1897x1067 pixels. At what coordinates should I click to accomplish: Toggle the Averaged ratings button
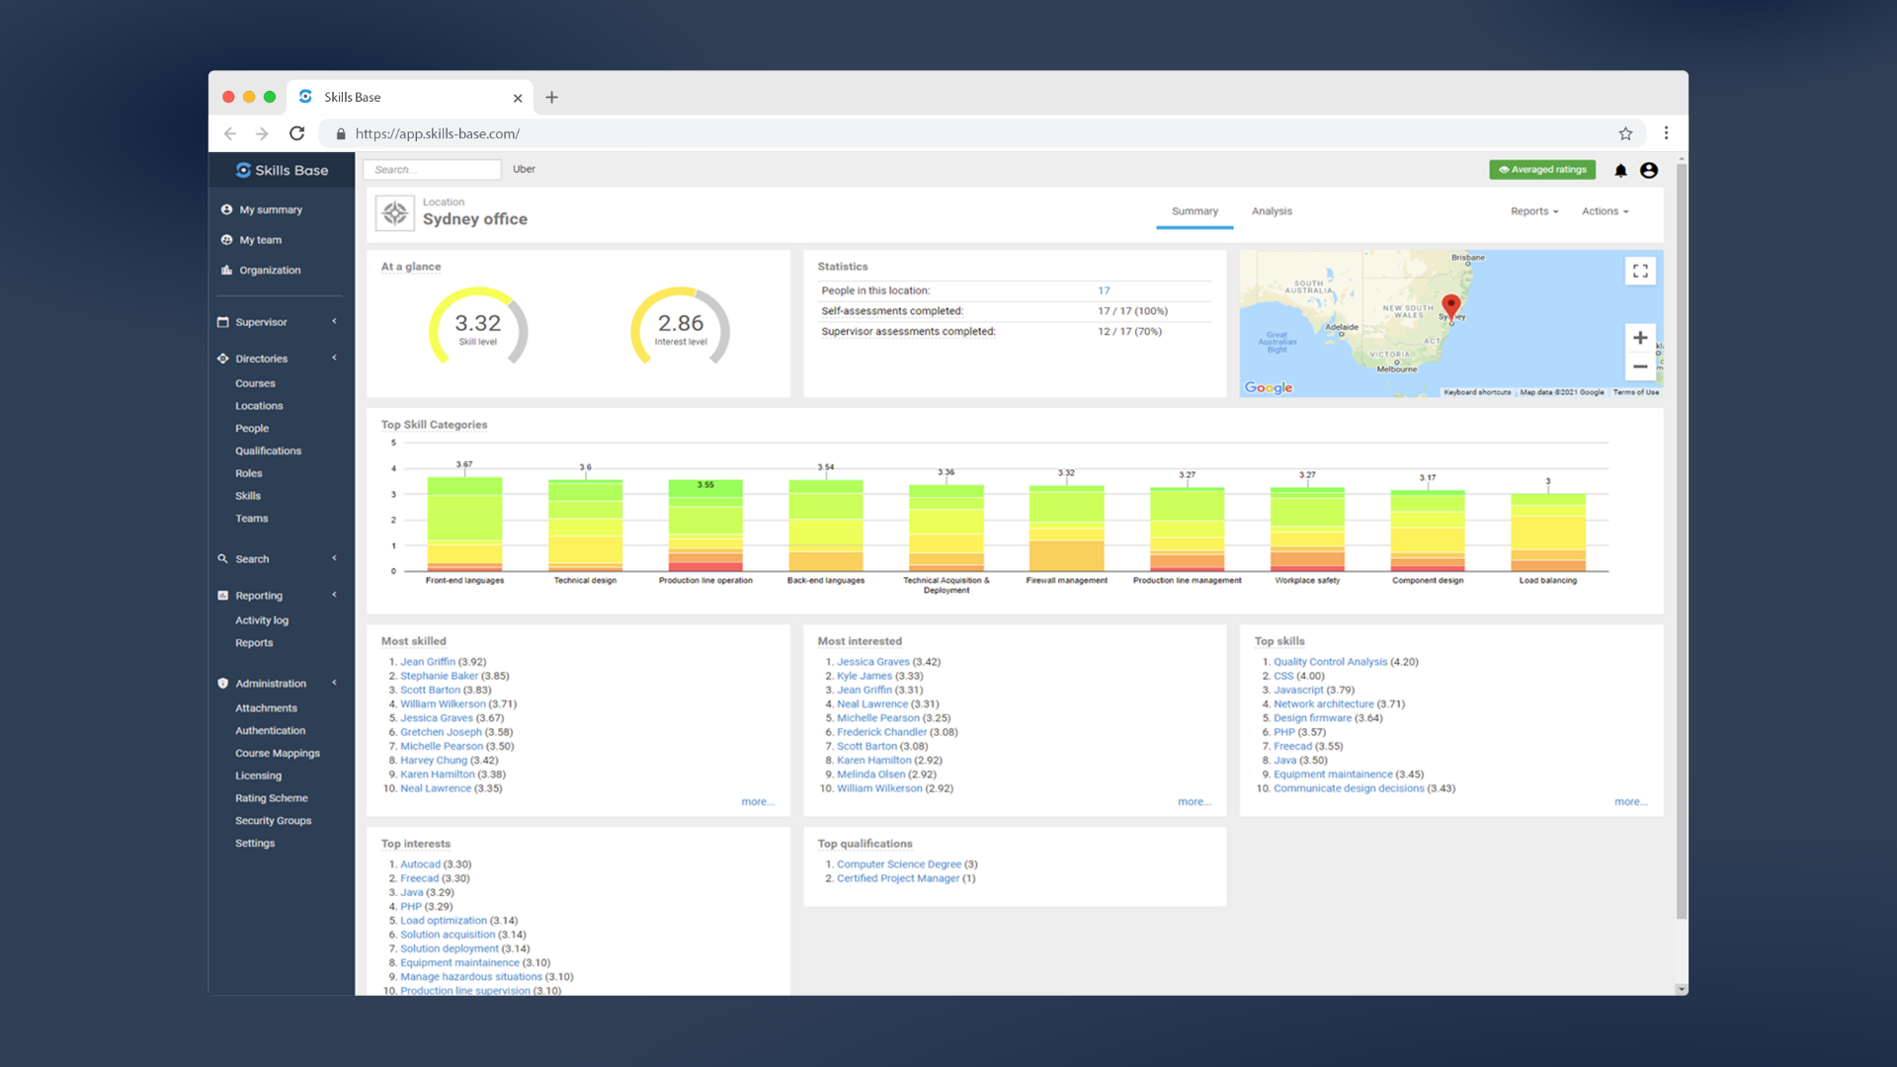point(1544,171)
